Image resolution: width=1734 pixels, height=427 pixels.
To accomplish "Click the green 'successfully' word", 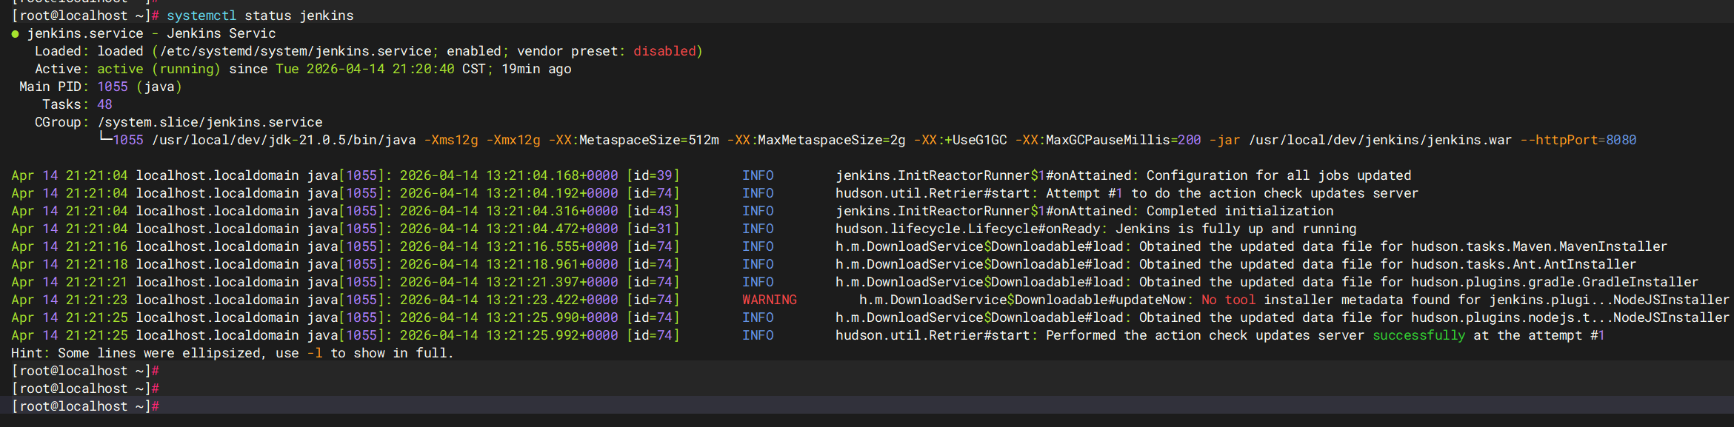I will tap(1418, 335).
